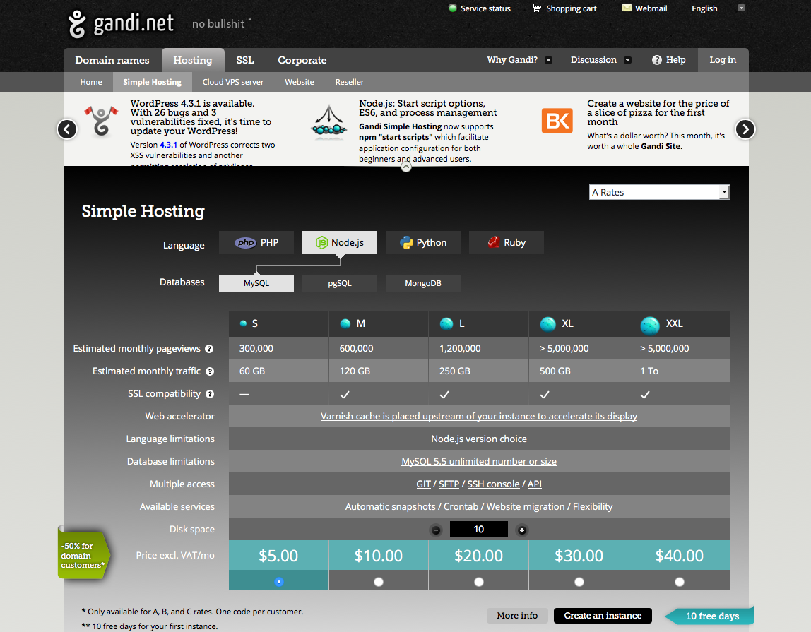
Task: Select the $20.00 L plan radio
Action: point(479,582)
